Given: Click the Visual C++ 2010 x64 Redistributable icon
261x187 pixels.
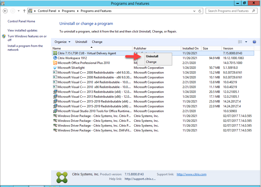Looking at the screenshot, I should (55, 82).
